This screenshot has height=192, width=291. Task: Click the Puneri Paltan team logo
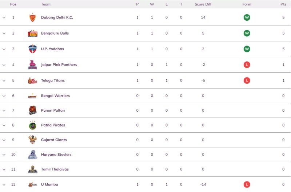tap(32, 111)
